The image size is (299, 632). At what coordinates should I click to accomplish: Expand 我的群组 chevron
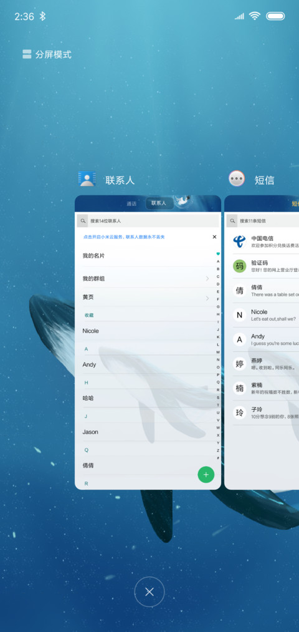click(x=207, y=278)
